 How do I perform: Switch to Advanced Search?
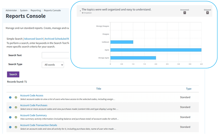point(33,39)
